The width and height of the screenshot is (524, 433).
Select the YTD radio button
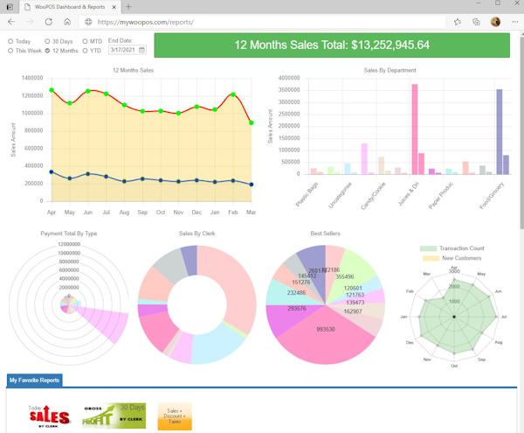85,51
